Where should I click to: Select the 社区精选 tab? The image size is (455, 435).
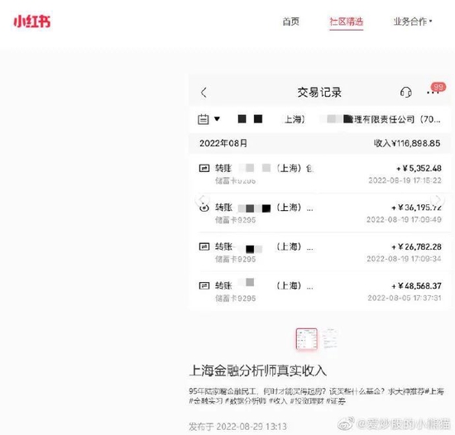click(346, 22)
